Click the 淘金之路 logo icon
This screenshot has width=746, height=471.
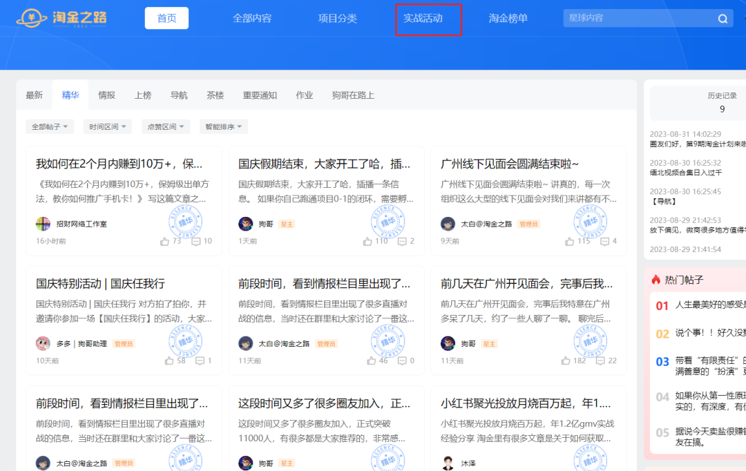point(32,18)
